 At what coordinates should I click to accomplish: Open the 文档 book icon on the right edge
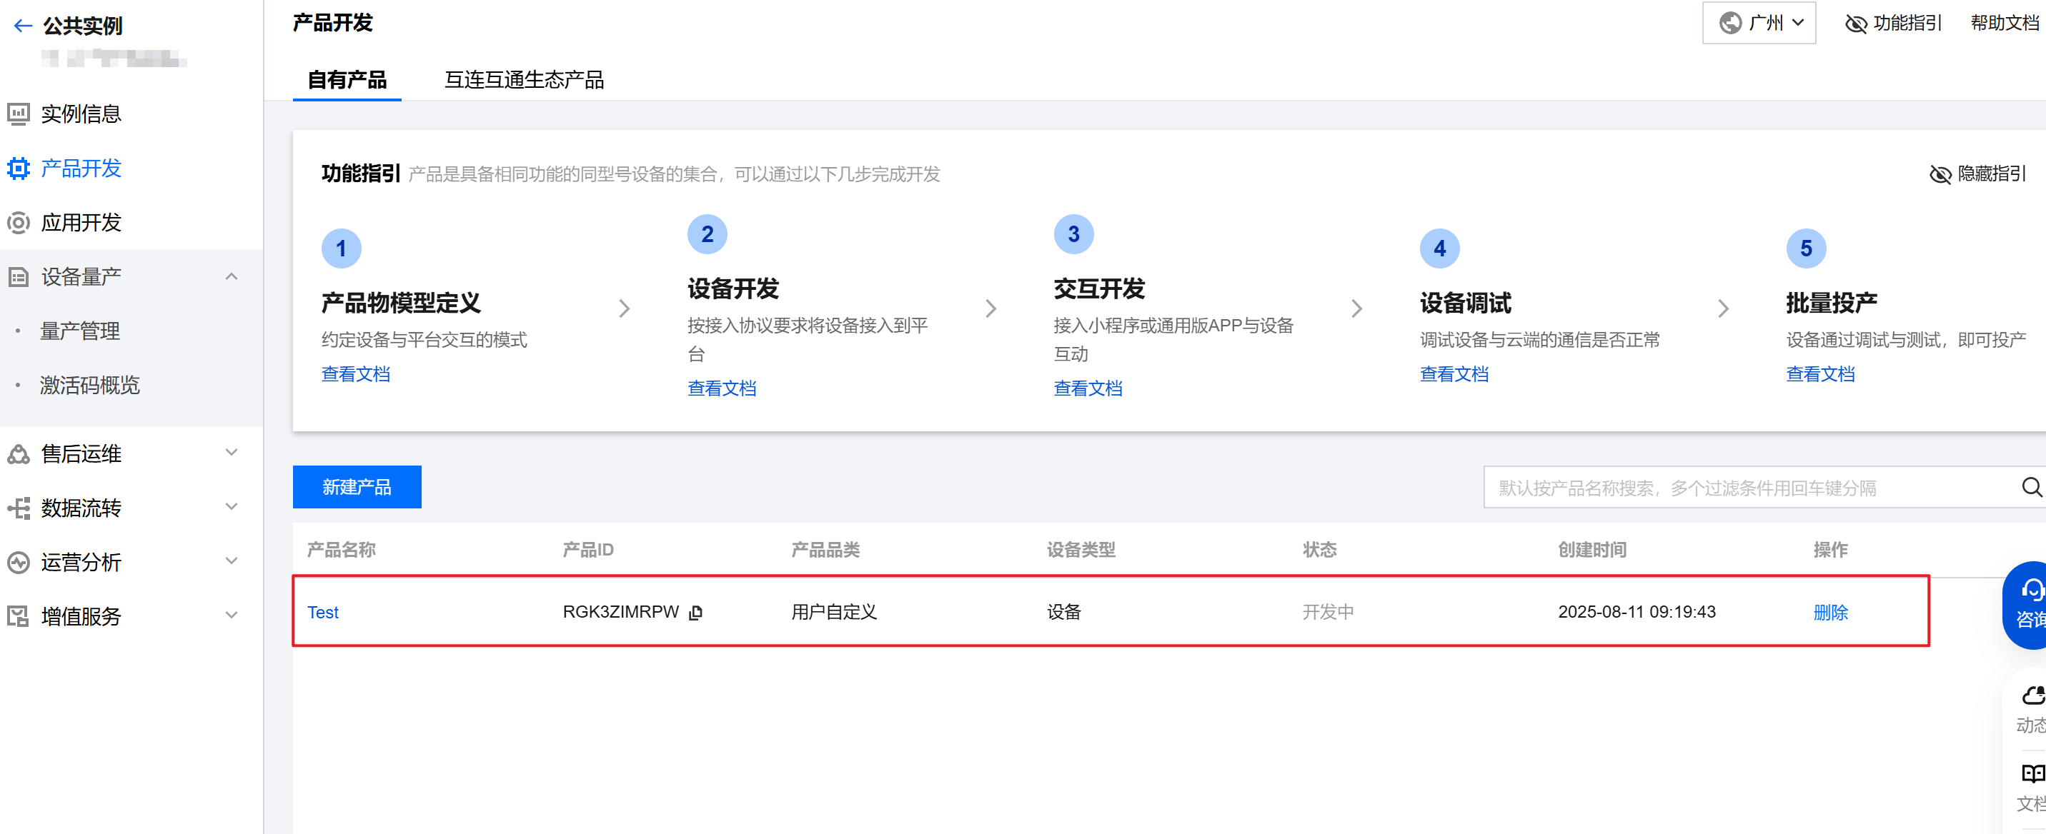(x=2032, y=774)
